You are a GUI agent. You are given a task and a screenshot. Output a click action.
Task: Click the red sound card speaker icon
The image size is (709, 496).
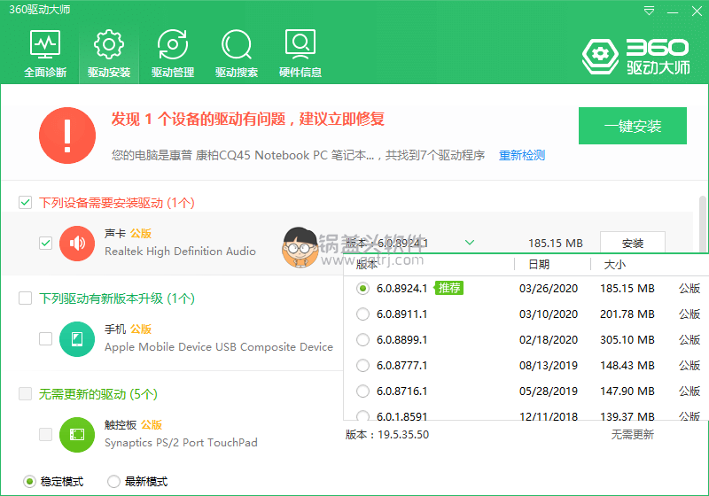click(x=77, y=244)
